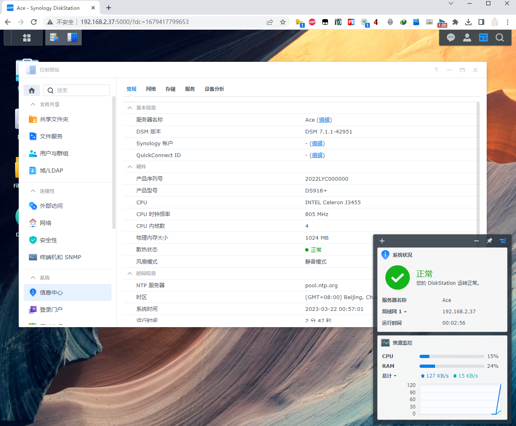
Task: Open DSM user options icon
Action: pyautogui.click(x=467, y=38)
